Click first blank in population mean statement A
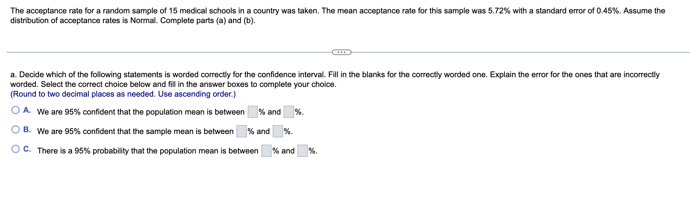The image size is (690, 220). [x=253, y=112]
